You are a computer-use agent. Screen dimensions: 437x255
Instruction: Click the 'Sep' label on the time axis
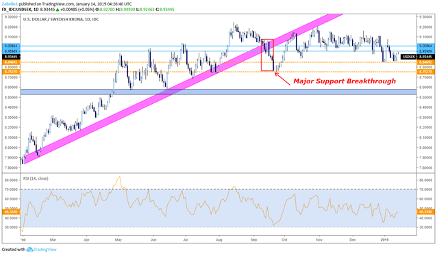click(253, 239)
